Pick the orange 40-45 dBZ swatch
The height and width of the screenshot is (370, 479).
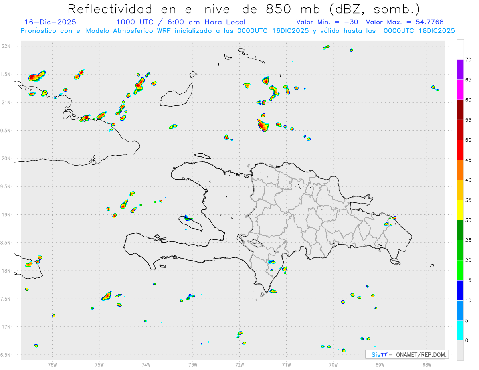point(460,170)
